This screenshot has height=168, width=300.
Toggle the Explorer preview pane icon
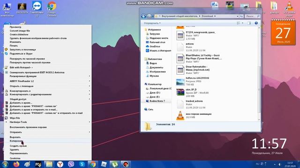point(249,23)
